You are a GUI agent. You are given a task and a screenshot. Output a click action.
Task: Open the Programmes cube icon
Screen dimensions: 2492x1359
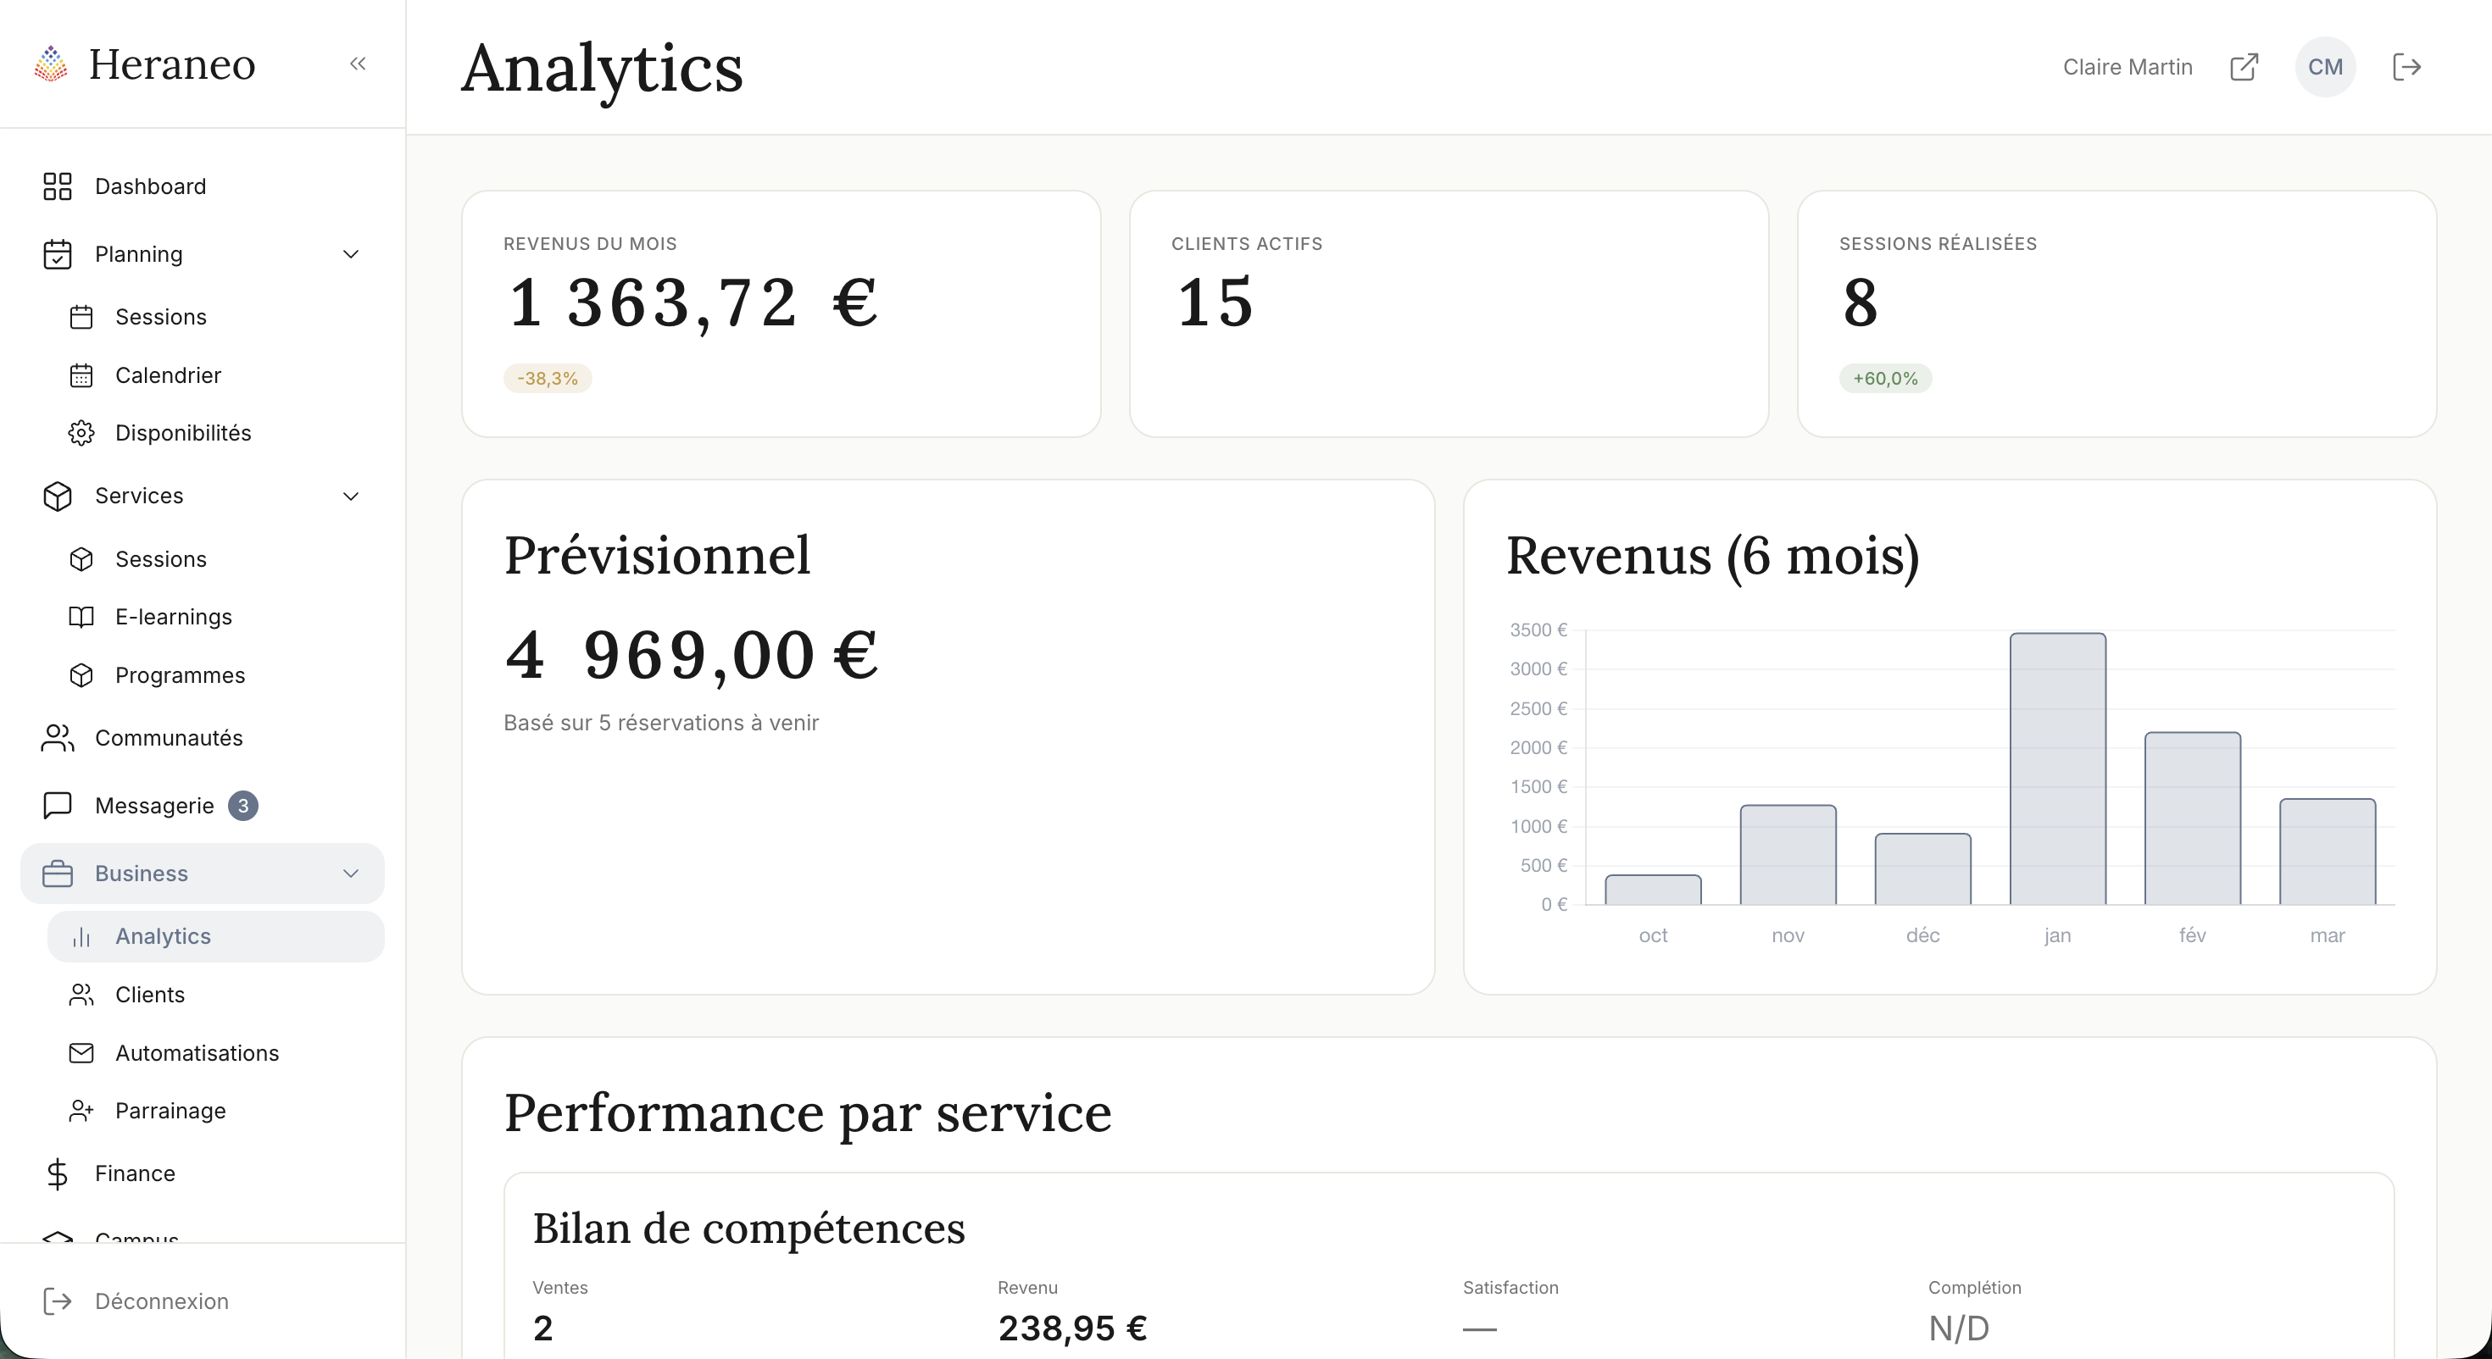(x=83, y=675)
